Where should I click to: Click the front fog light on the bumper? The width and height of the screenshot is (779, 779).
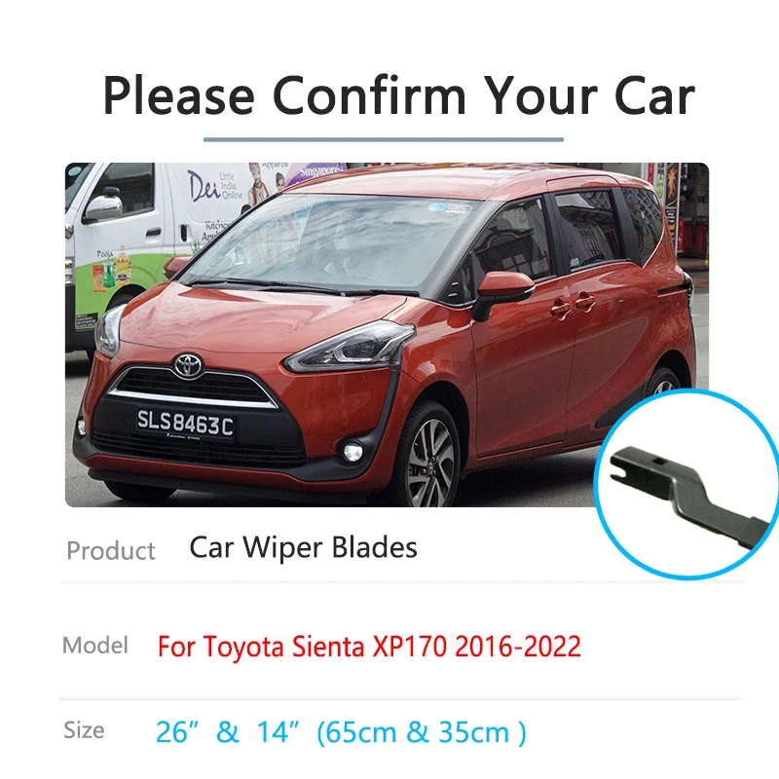tap(352, 452)
